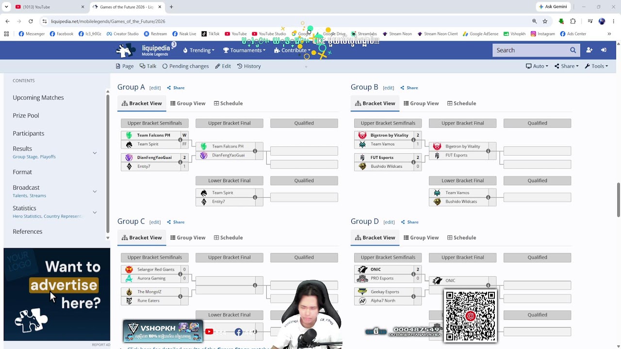Expand the Results section in contents

[x=95, y=153]
